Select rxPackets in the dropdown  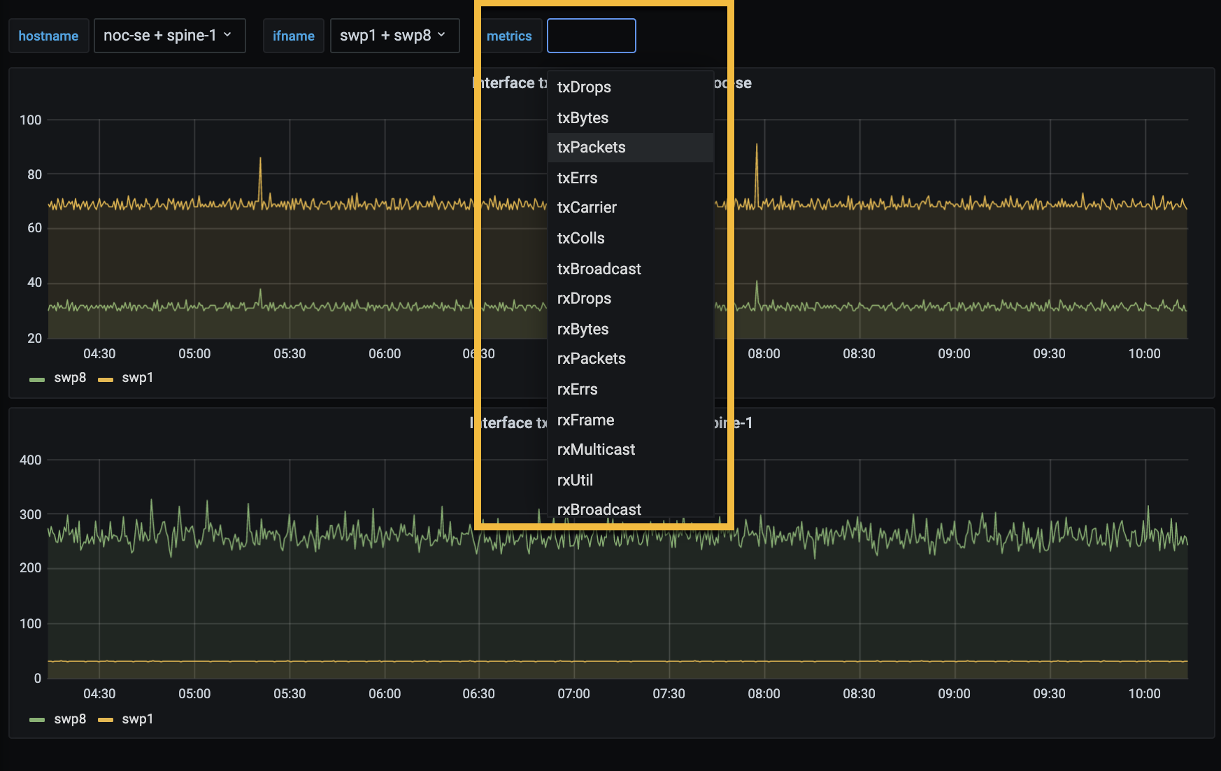pos(592,358)
